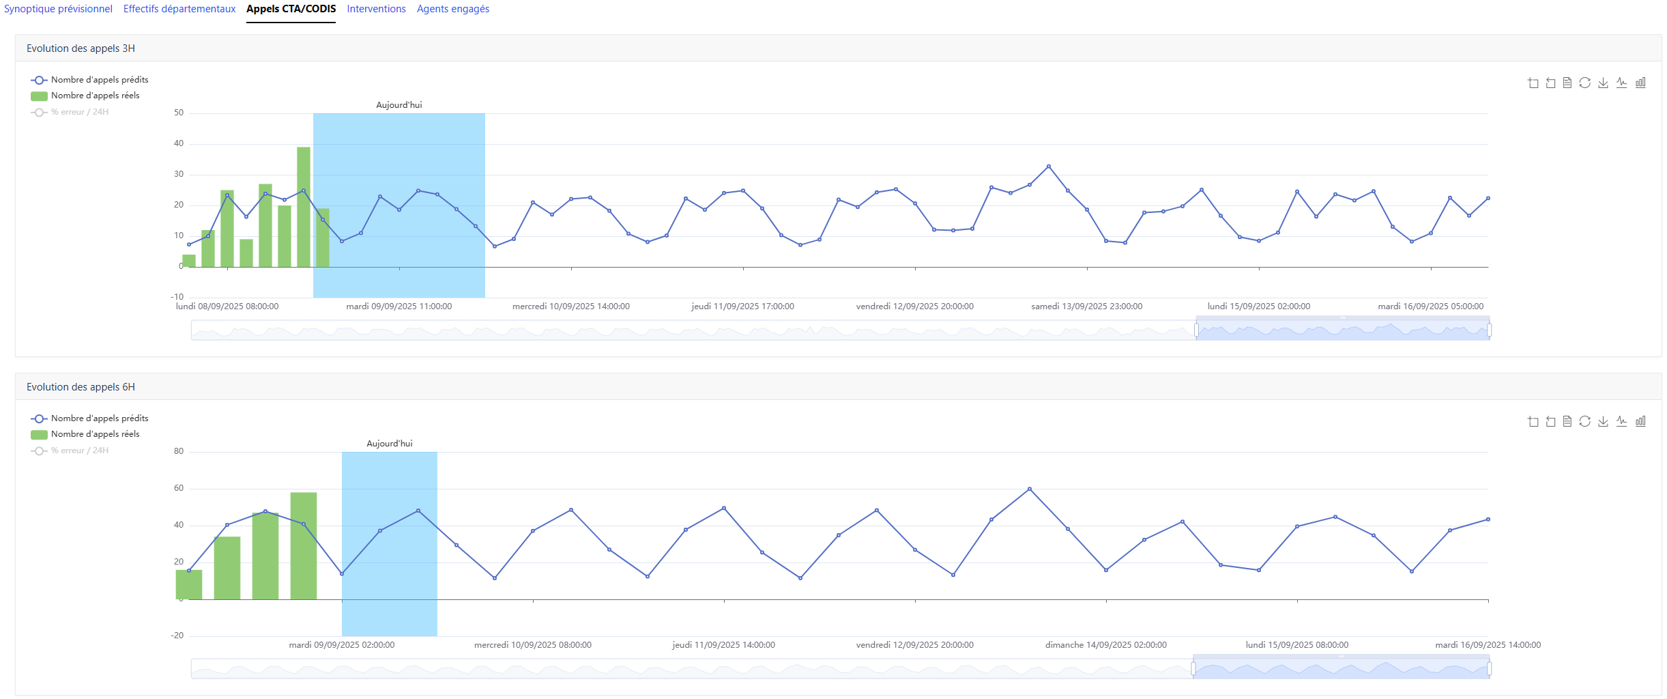Screen dimensions: 1667x699
Task: Go to Effectifs départementaux tab
Action: (179, 9)
